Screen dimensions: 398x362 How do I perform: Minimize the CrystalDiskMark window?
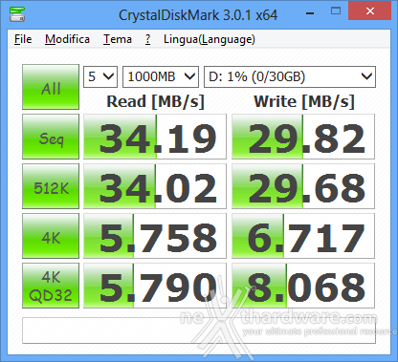[x=310, y=13]
